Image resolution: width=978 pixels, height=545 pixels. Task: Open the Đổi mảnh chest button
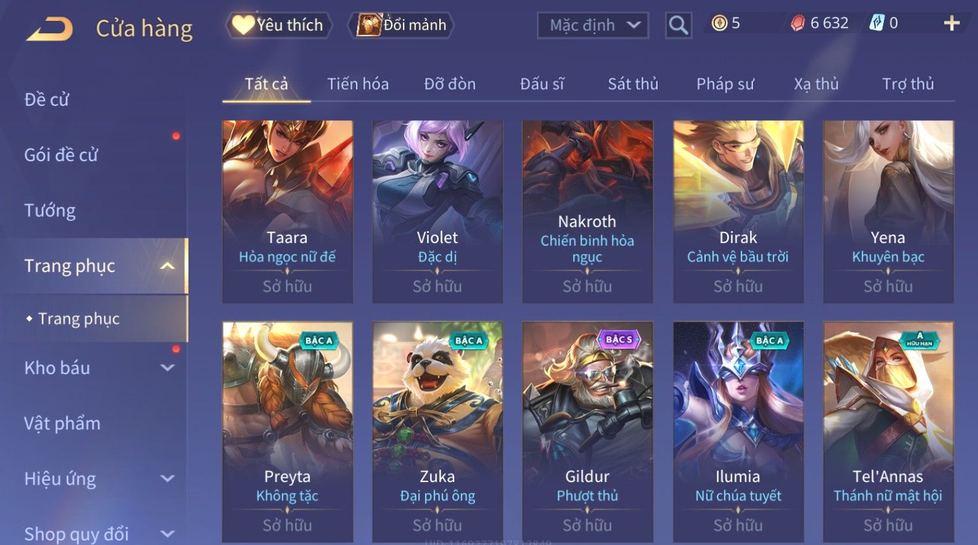(x=400, y=25)
